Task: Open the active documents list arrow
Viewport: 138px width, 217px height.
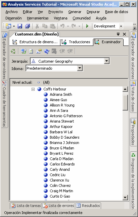Action: [x=118, y=34]
